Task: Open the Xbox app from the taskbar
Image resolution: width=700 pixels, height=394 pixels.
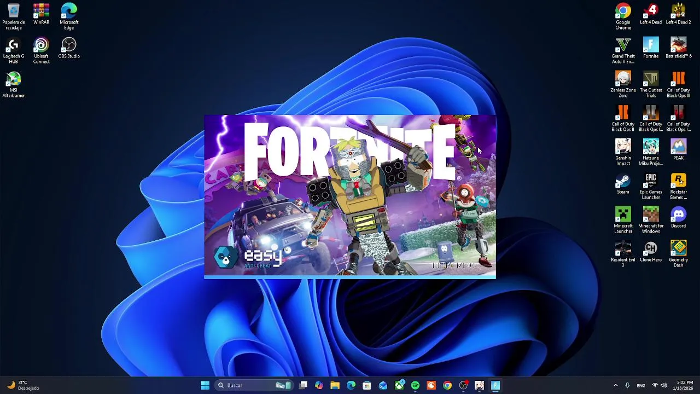Action: point(400,385)
